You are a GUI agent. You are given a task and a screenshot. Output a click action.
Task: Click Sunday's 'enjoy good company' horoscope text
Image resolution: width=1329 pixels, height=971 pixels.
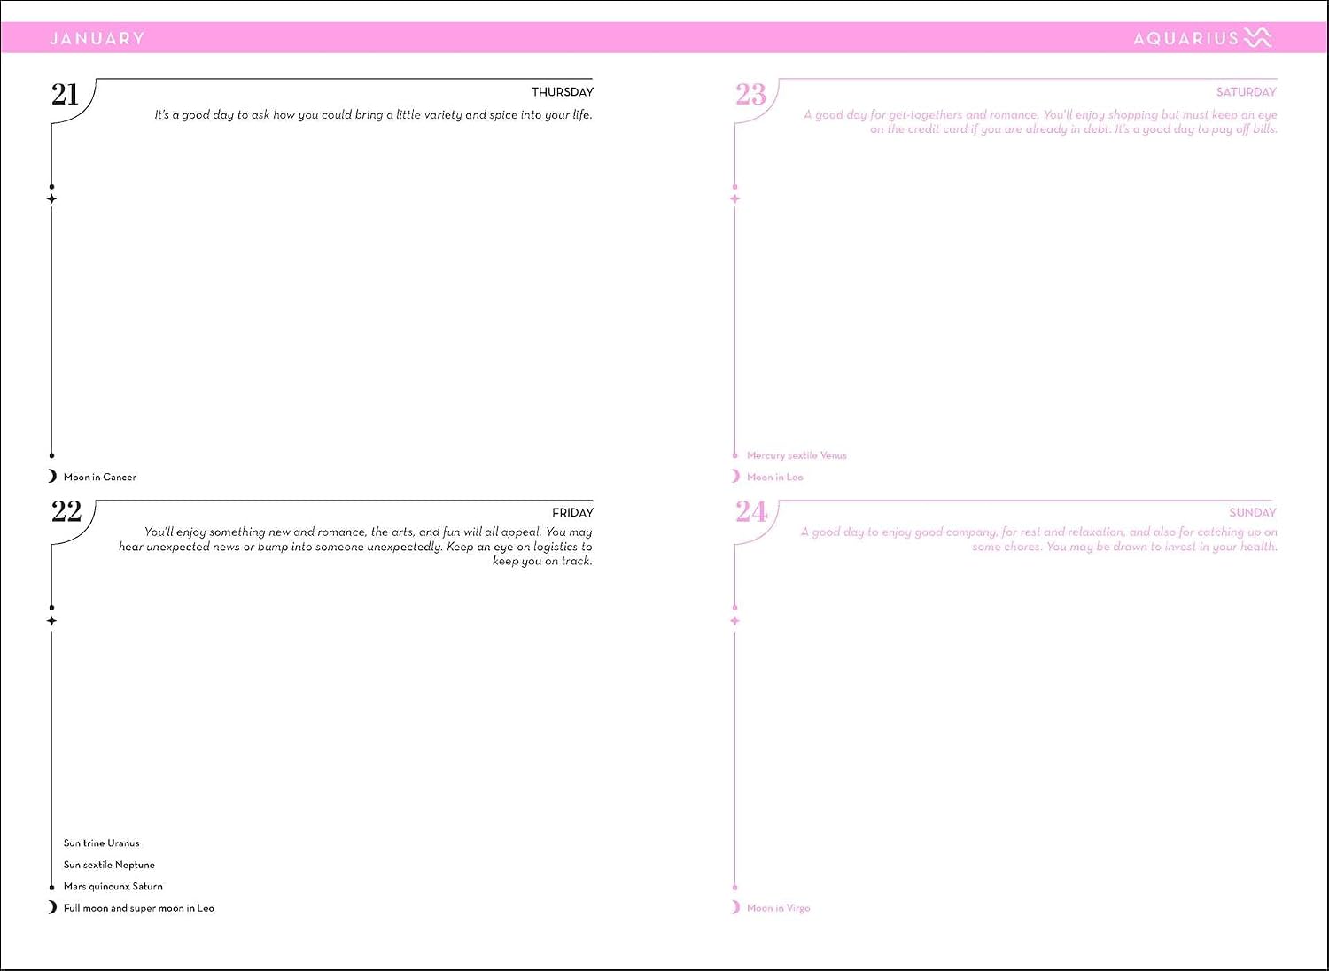click(1038, 540)
